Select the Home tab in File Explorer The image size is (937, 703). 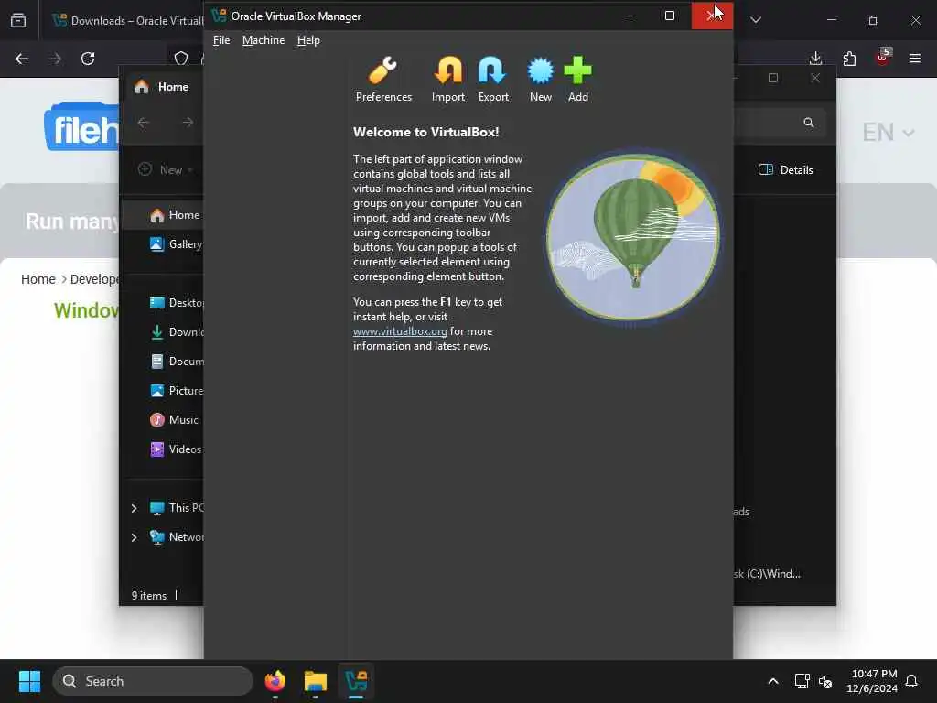[x=161, y=87]
